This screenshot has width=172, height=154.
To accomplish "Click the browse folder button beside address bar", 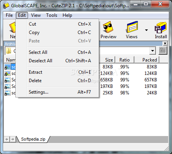I will (163, 51).
